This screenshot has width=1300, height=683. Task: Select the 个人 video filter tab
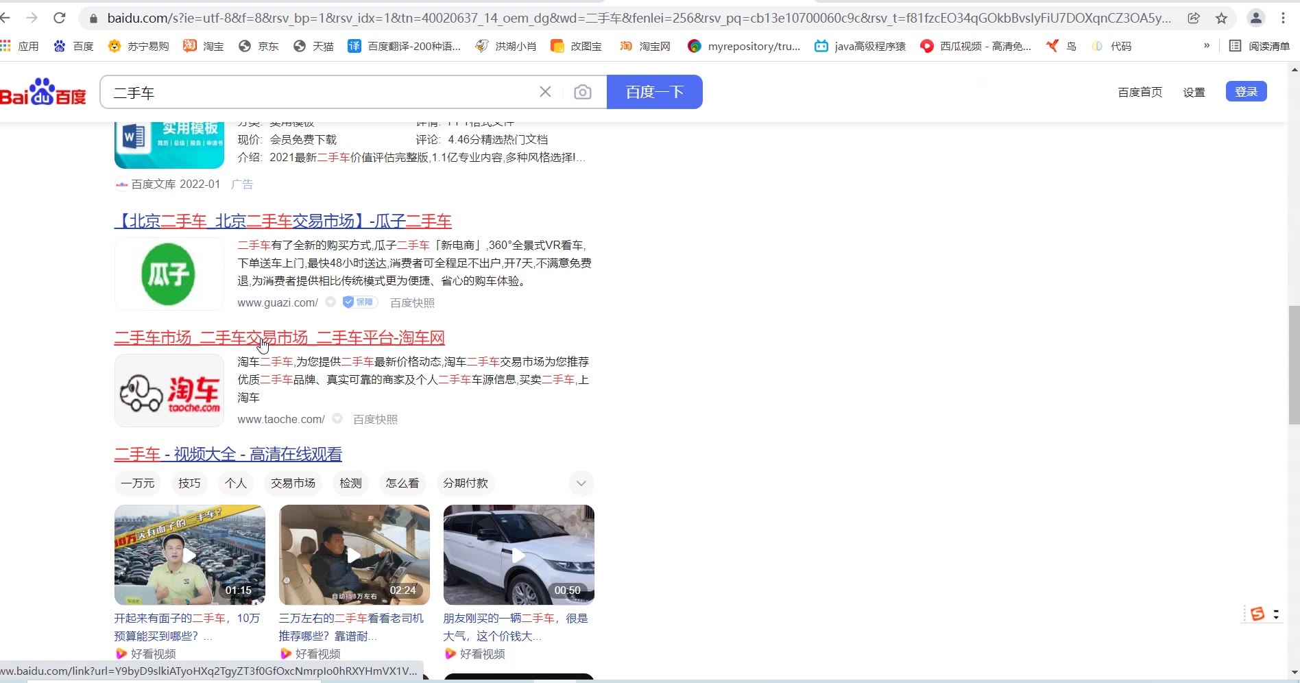(x=236, y=483)
